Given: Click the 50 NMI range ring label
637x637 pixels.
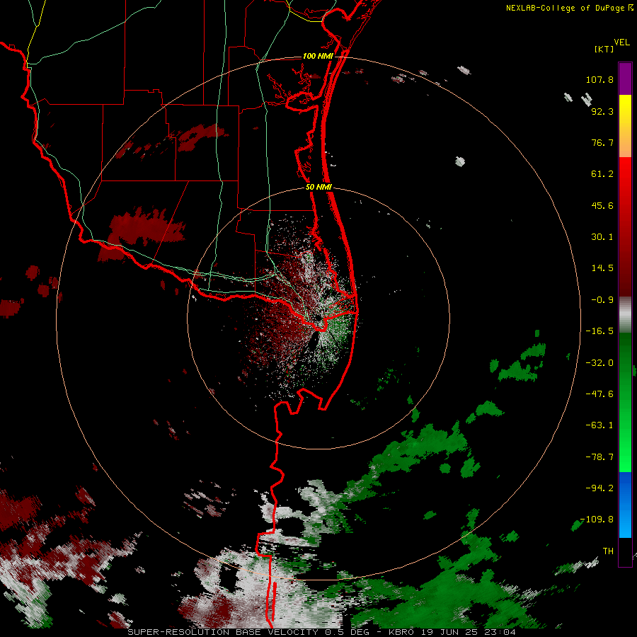Looking at the screenshot, I should tap(318, 188).
